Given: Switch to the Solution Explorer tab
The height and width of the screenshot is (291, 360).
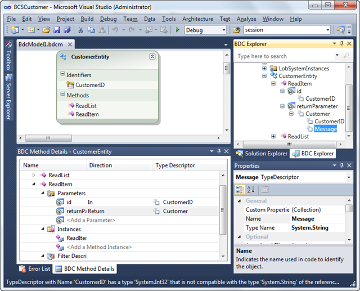Looking at the screenshot, I should coord(262,154).
